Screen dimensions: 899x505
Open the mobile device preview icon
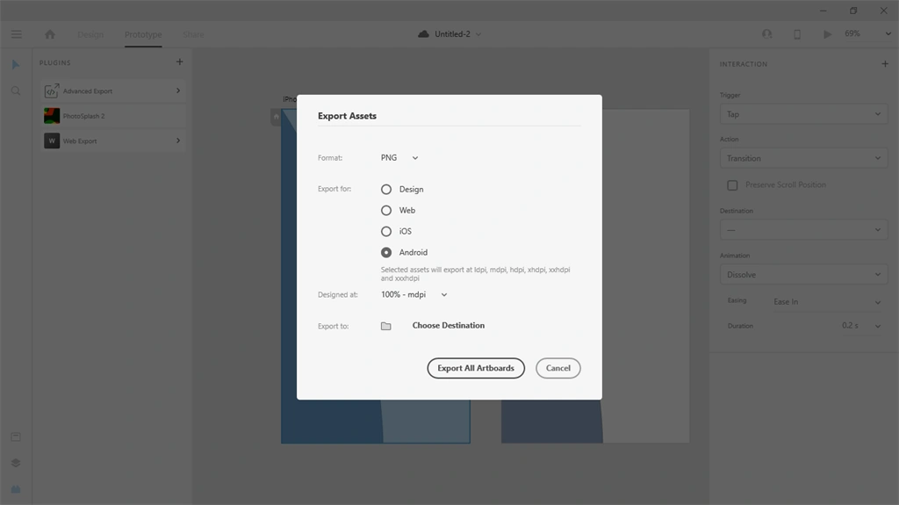point(797,34)
